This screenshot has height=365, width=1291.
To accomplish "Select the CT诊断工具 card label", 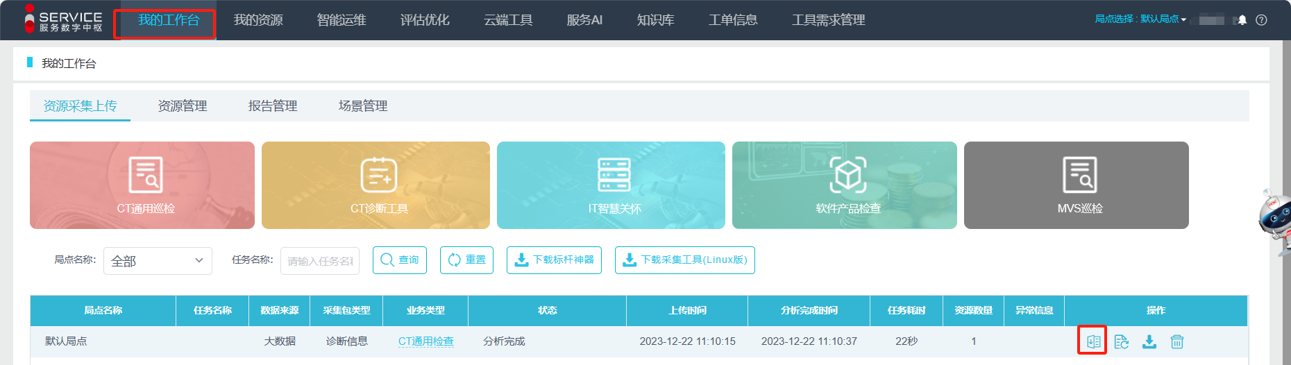I will (379, 208).
